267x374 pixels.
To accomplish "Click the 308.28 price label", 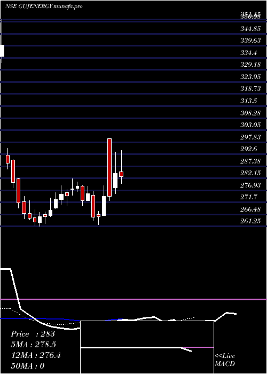I will (250, 113).
